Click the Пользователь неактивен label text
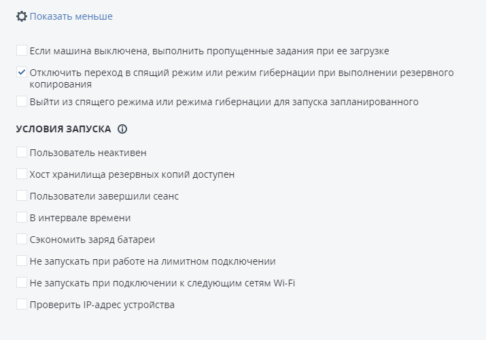This screenshot has height=340, width=486. click(x=88, y=153)
